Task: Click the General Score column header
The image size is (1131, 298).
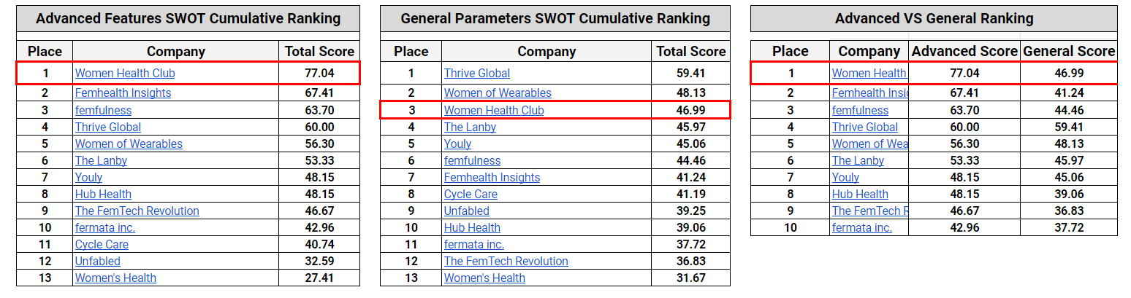Action: 1069,51
